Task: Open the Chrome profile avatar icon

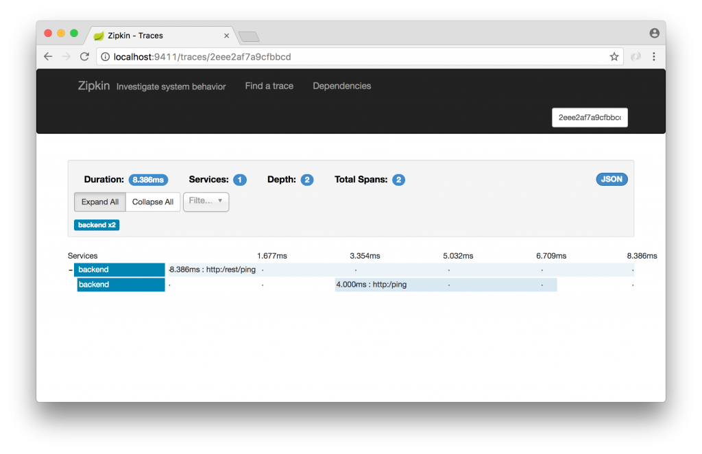Action: (654, 33)
